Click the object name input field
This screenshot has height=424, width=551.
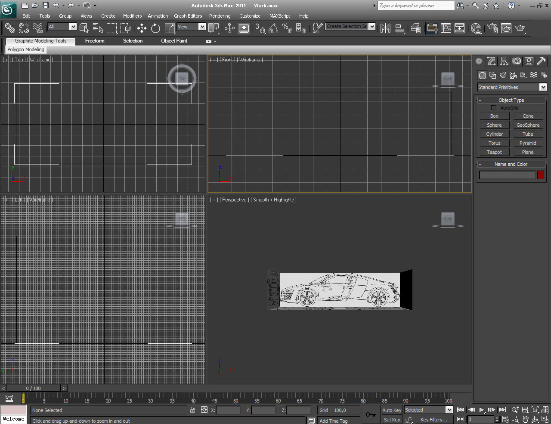pos(508,175)
